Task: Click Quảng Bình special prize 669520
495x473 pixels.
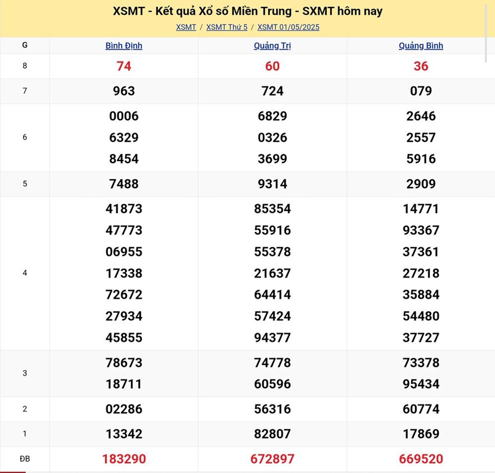Action: point(421,459)
